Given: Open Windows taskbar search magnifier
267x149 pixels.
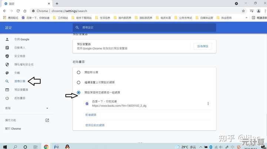Looking at the screenshot, I should tap(15, 147).
